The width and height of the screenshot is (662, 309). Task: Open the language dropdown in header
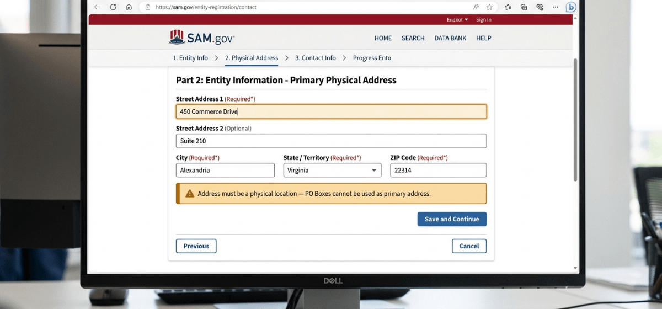pos(457,20)
